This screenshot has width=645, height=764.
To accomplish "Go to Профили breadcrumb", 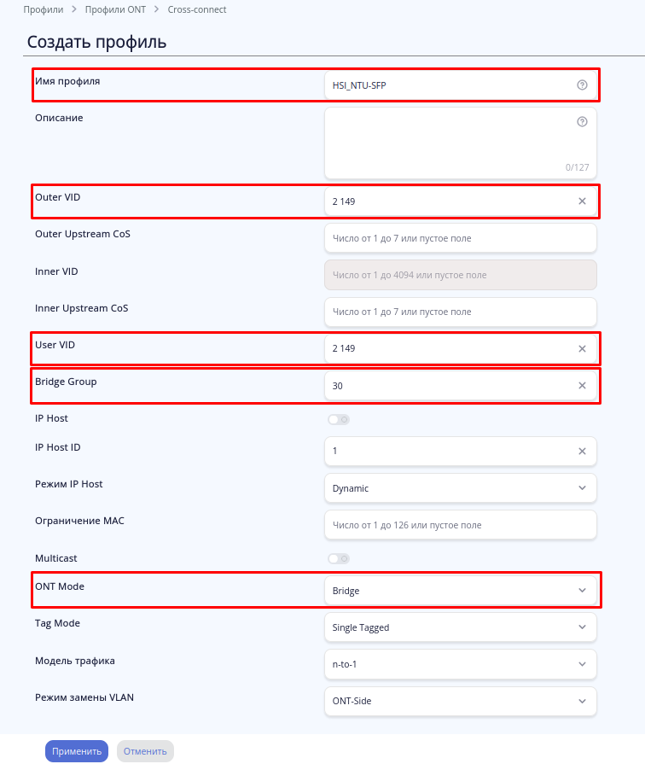I will pyautogui.click(x=44, y=10).
